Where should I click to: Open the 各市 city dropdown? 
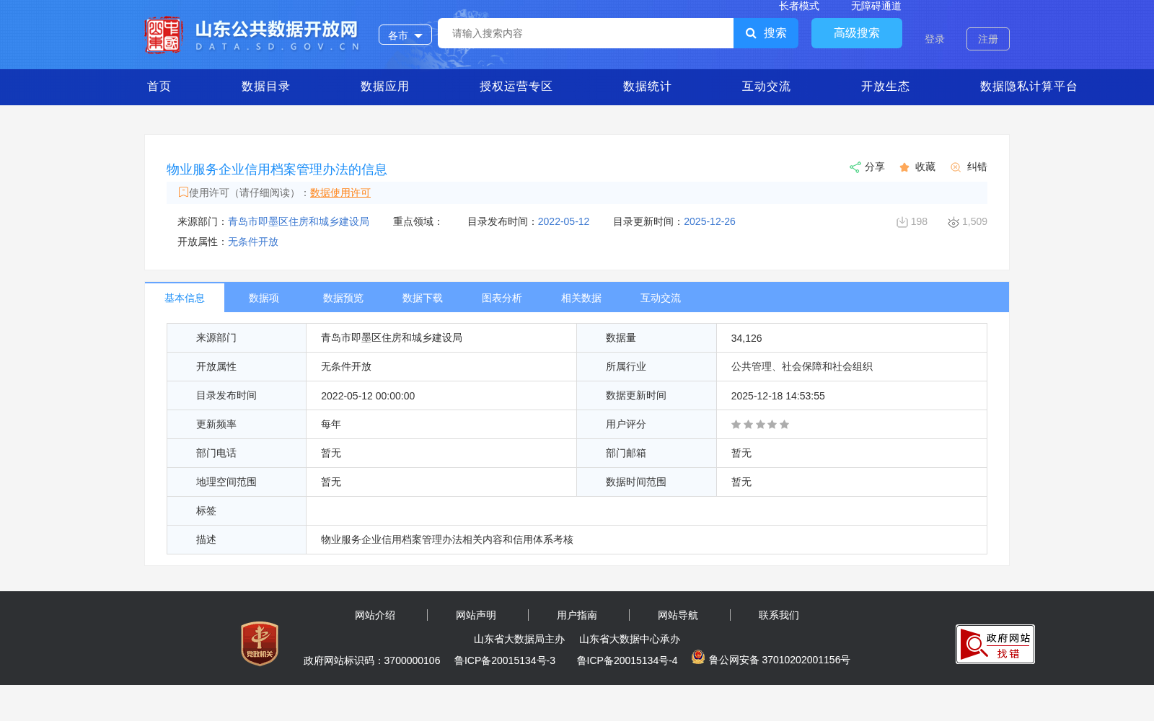coord(405,35)
